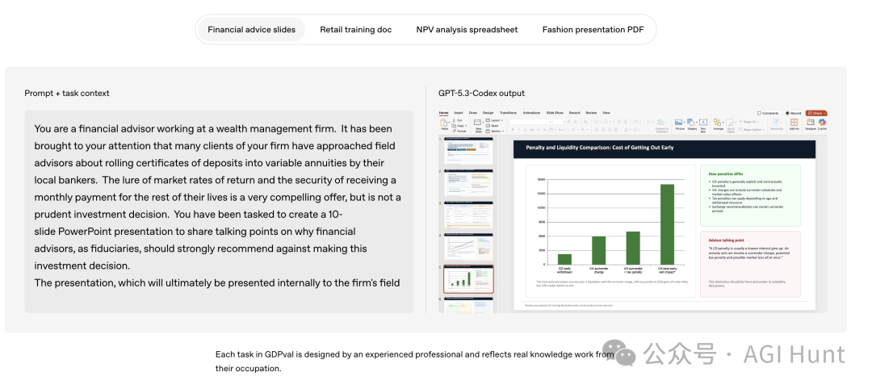The width and height of the screenshot is (872, 389).
Task: Select slide 3 thumbnail
Action: 467,215
